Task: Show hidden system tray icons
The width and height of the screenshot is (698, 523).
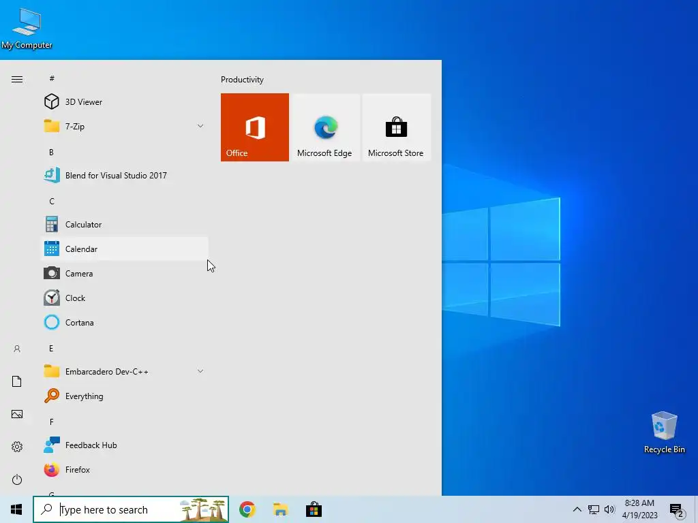Action: point(577,509)
